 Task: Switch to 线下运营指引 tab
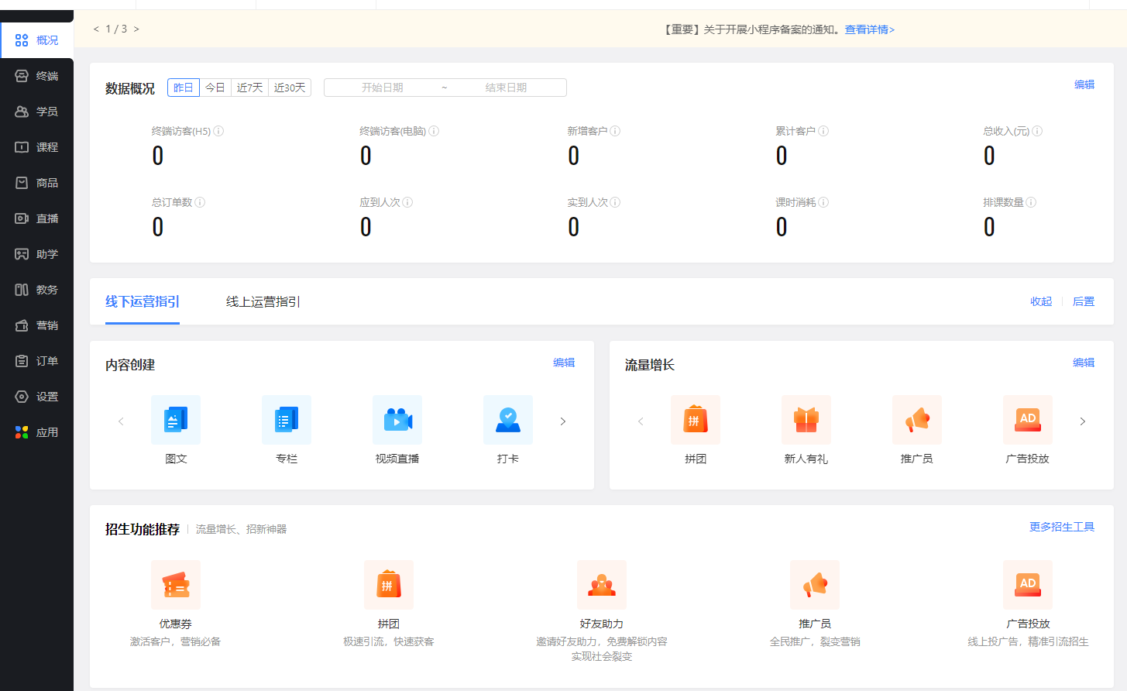(x=143, y=301)
